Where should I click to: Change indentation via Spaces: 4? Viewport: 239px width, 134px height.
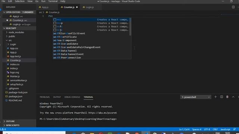tap(197, 130)
